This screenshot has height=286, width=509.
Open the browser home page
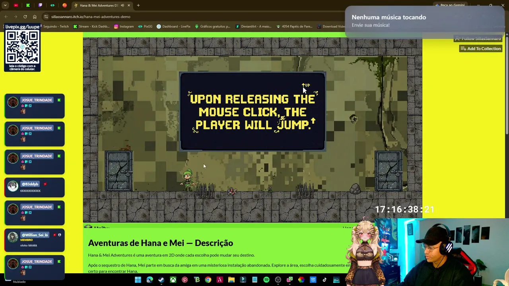click(35, 17)
